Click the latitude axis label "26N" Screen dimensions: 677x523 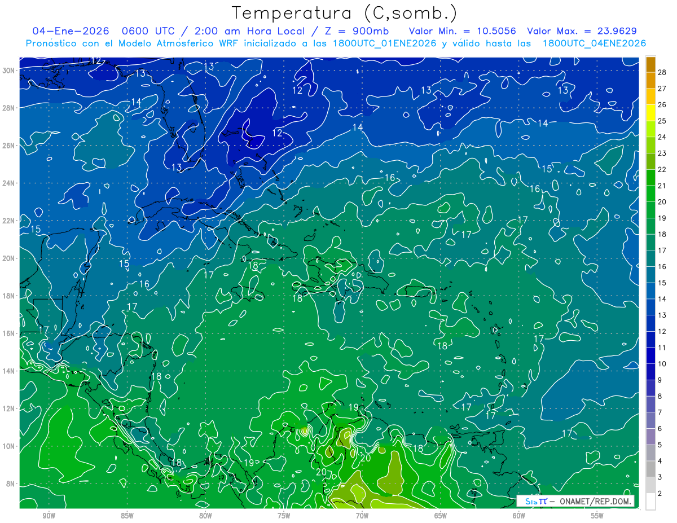coord(10,146)
